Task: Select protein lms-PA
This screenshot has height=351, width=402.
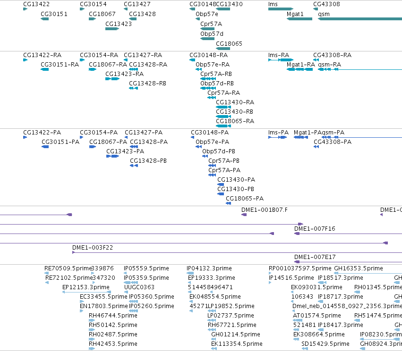Action: [278, 133]
